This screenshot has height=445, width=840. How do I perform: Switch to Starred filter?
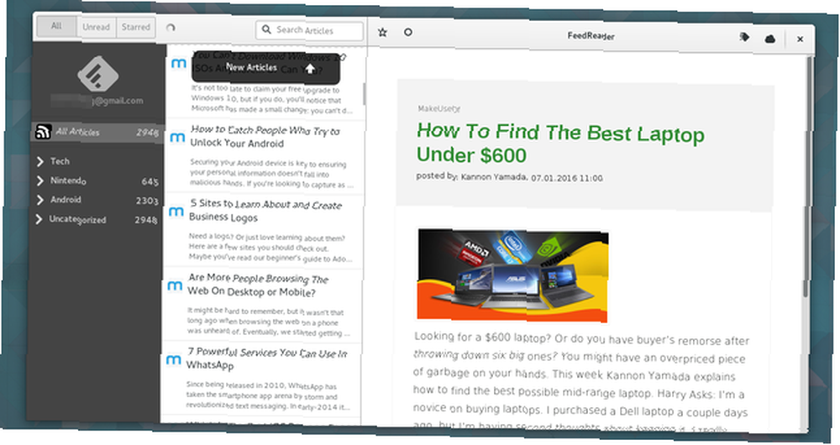135,28
